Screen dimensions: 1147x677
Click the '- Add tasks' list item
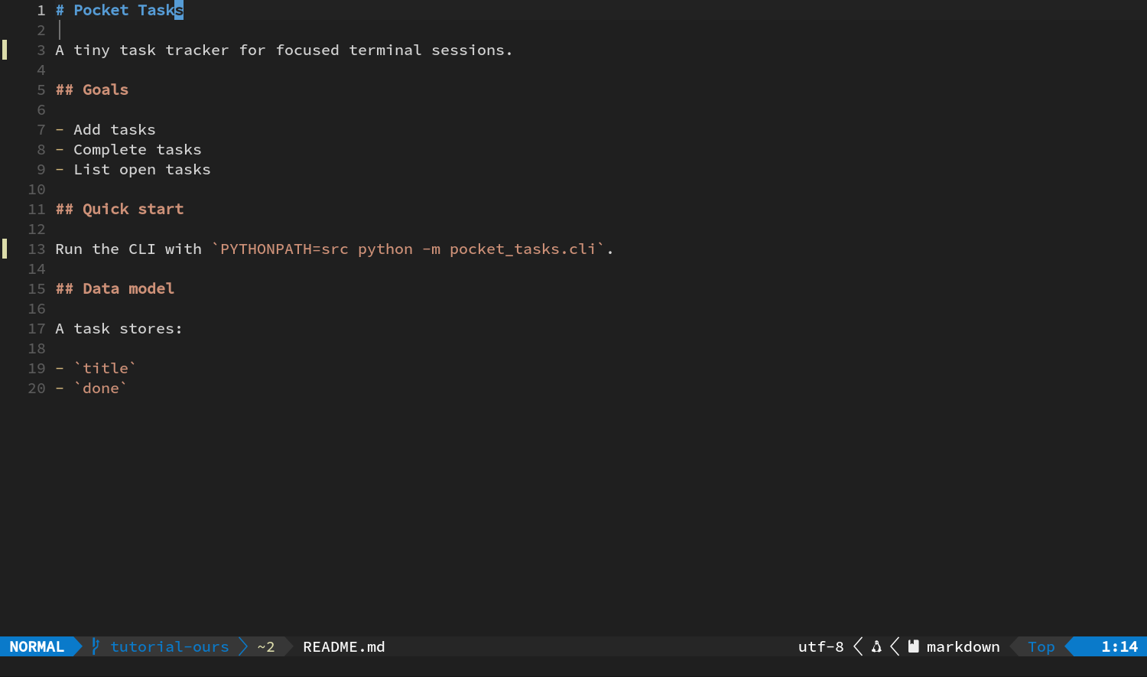tap(106, 129)
